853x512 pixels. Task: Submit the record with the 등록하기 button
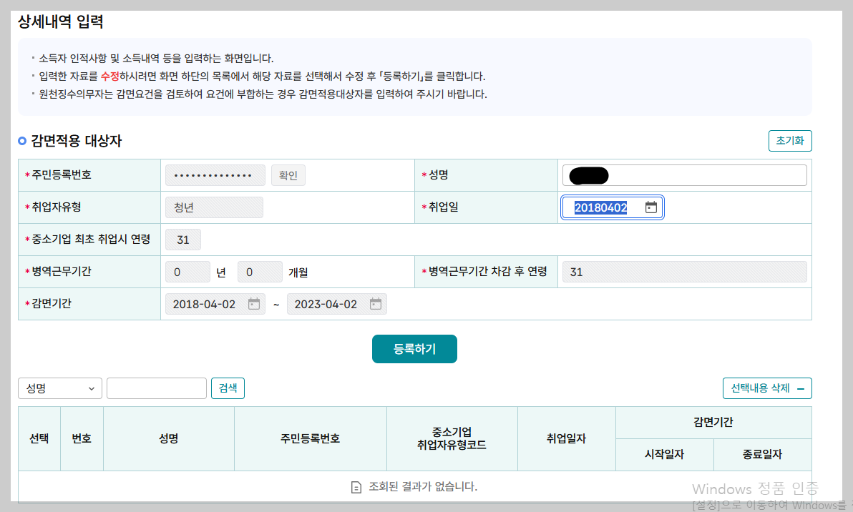pos(414,349)
